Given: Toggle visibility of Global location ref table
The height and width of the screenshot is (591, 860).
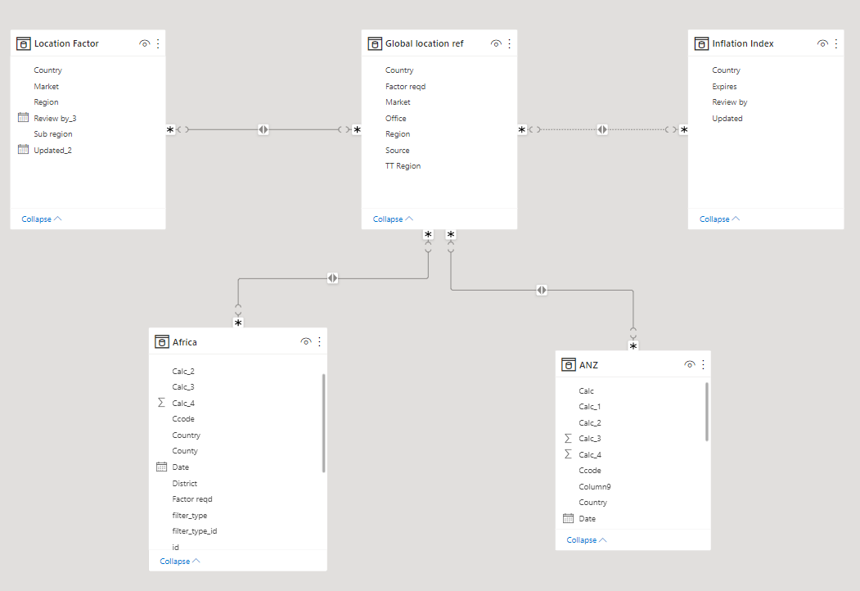Looking at the screenshot, I should coord(496,43).
